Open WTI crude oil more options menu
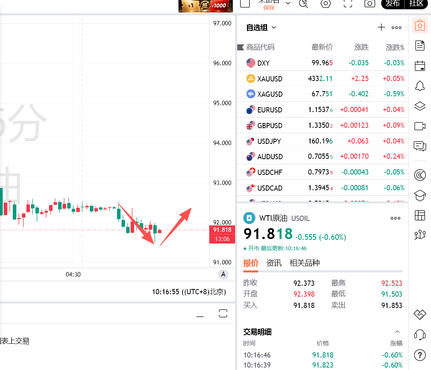The image size is (431, 370). [396, 218]
